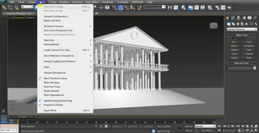259x133 pixels.
Task: Click the Cylinder primitive button
Action: click(234, 50)
